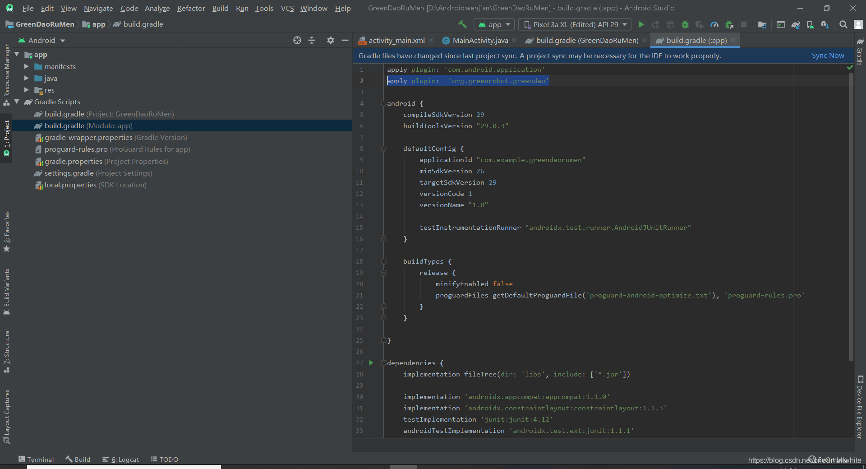Close the build.gradle (:app) tab
This screenshot has width=866, height=469.
[x=733, y=40]
